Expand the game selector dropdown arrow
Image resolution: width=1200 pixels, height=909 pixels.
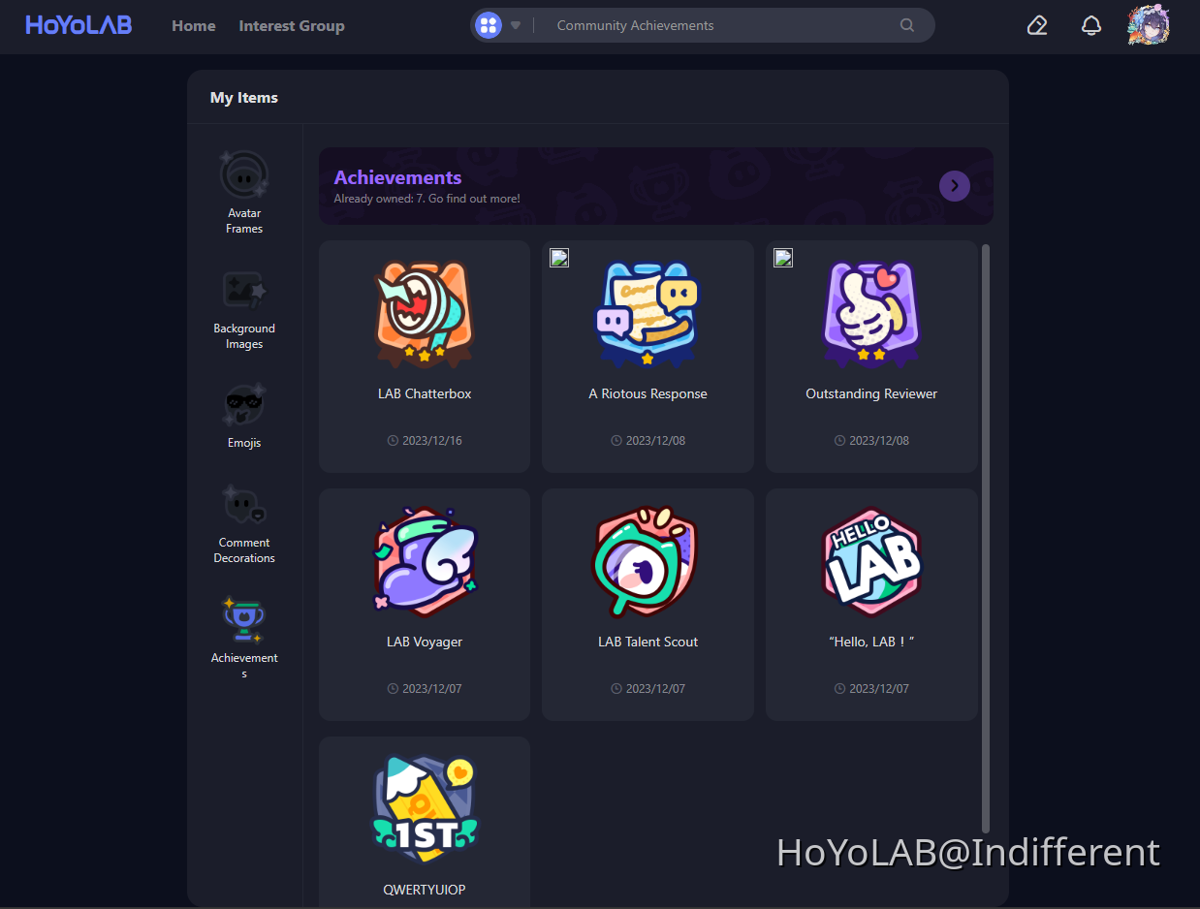click(x=516, y=25)
